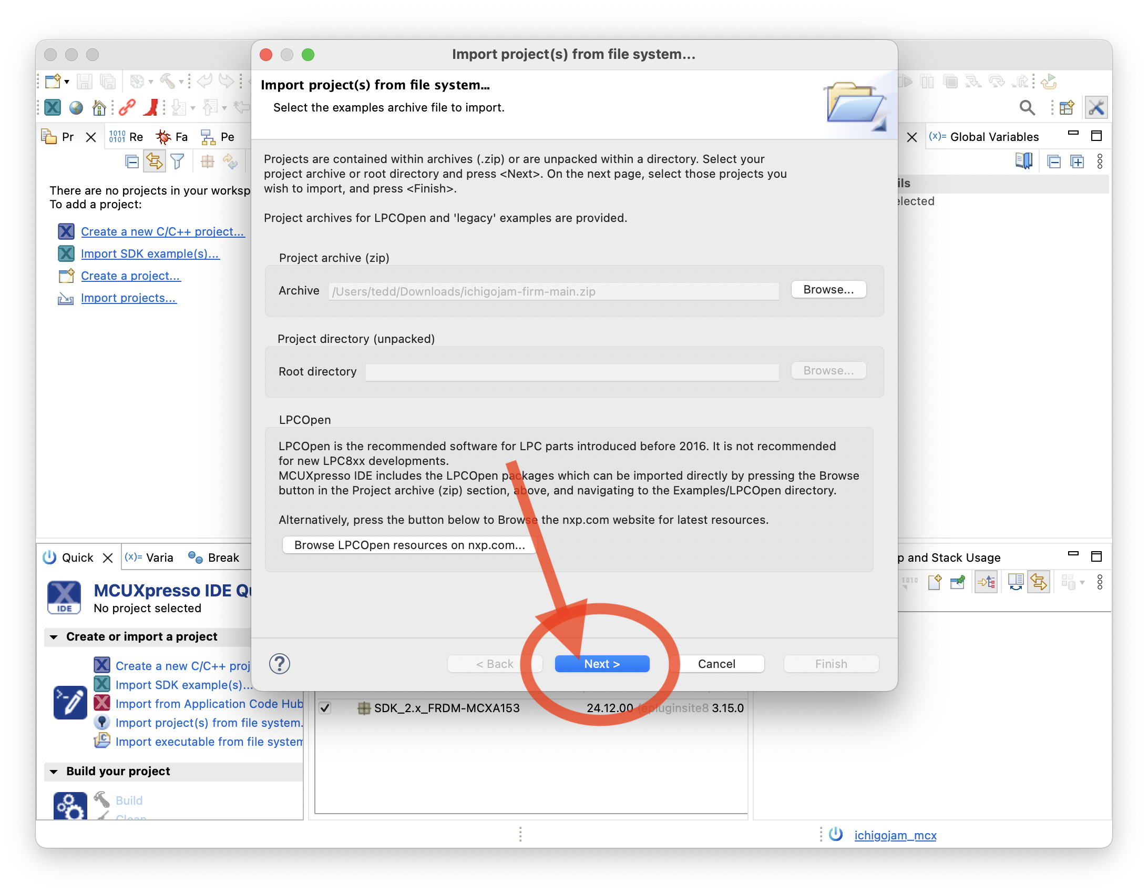1148x892 pixels.
Task: Open the three-dot view menu in Global Variables
Action: coord(1100,161)
